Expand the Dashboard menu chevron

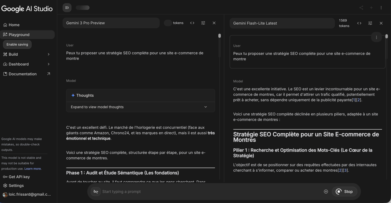[49, 64]
